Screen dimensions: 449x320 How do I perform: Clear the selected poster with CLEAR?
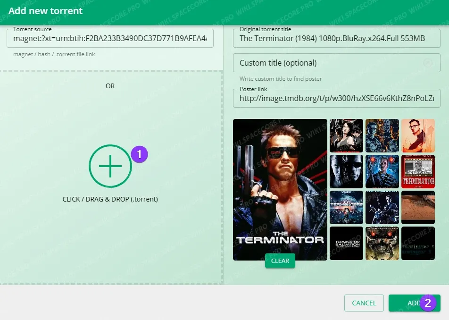pos(280,261)
